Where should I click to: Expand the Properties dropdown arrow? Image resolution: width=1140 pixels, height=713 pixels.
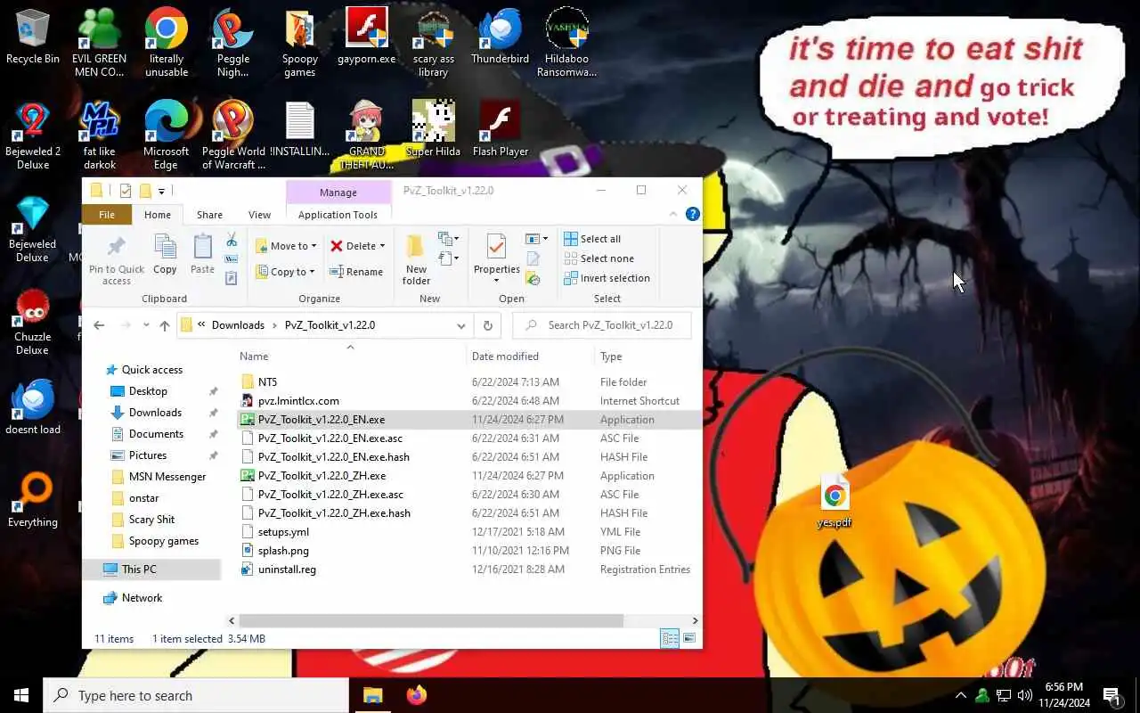496,281
